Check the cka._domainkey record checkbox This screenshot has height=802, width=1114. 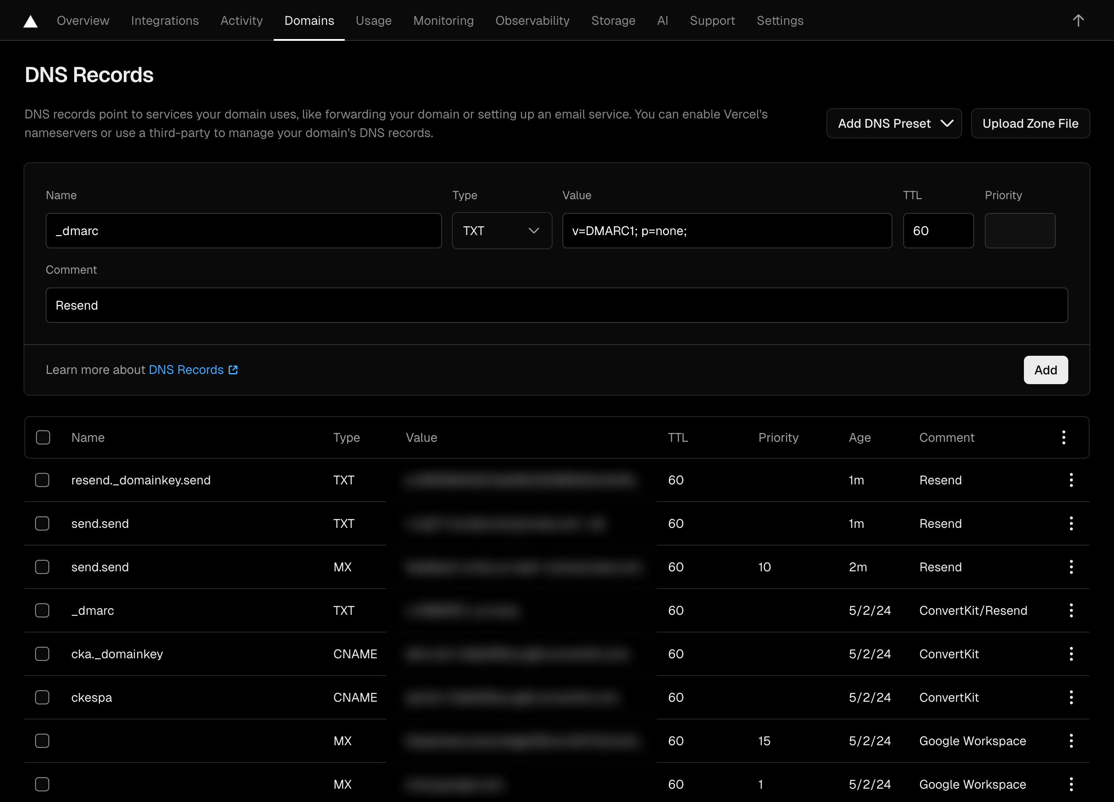42,654
